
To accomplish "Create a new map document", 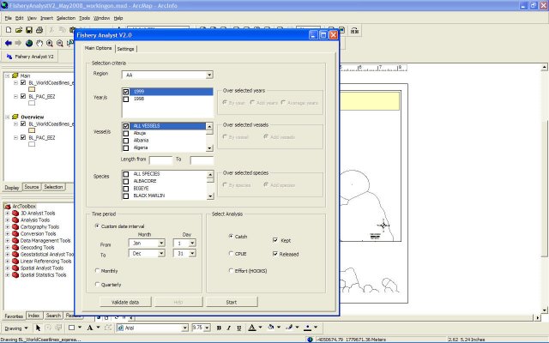I will [x=9, y=31].
